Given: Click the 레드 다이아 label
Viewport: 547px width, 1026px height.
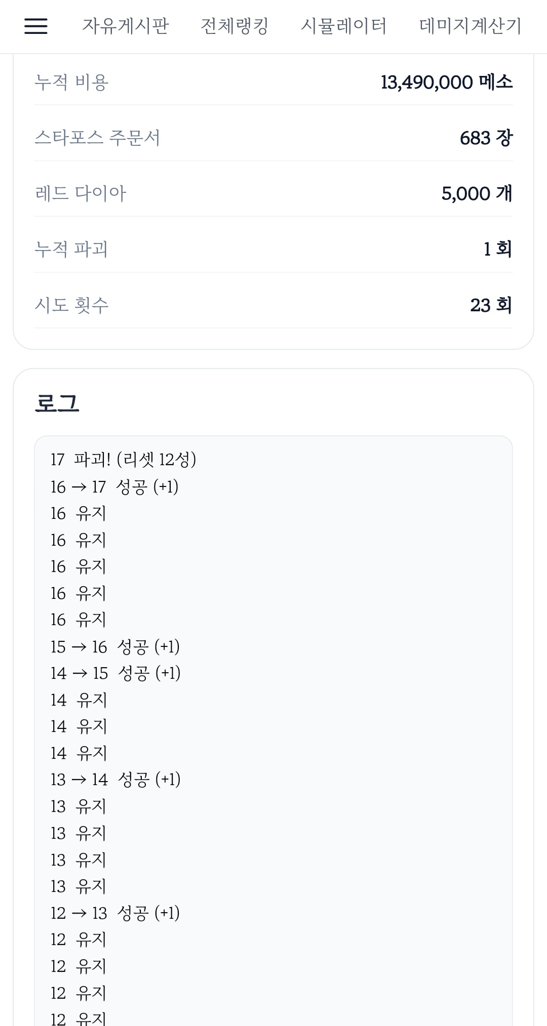Looking at the screenshot, I should (x=81, y=193).
